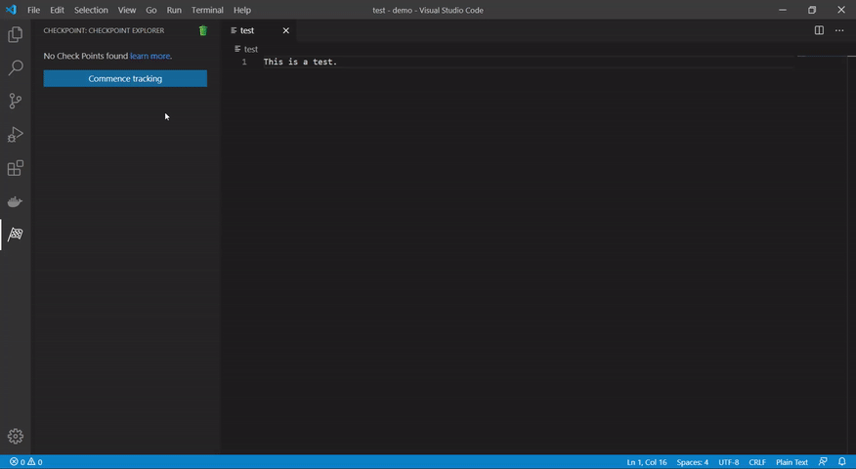Viewport: 856px width, 469px height.
Task: Open the Go menu
Action: (151, 10)
